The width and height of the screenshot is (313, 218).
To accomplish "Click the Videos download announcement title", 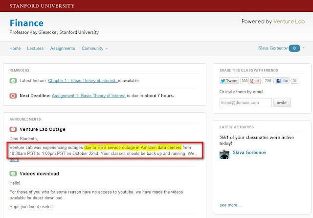I will (39, 173).
